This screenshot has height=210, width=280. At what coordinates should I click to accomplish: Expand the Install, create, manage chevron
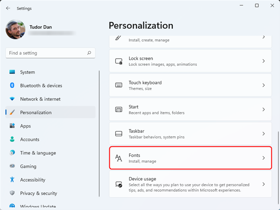coord(264,37)
